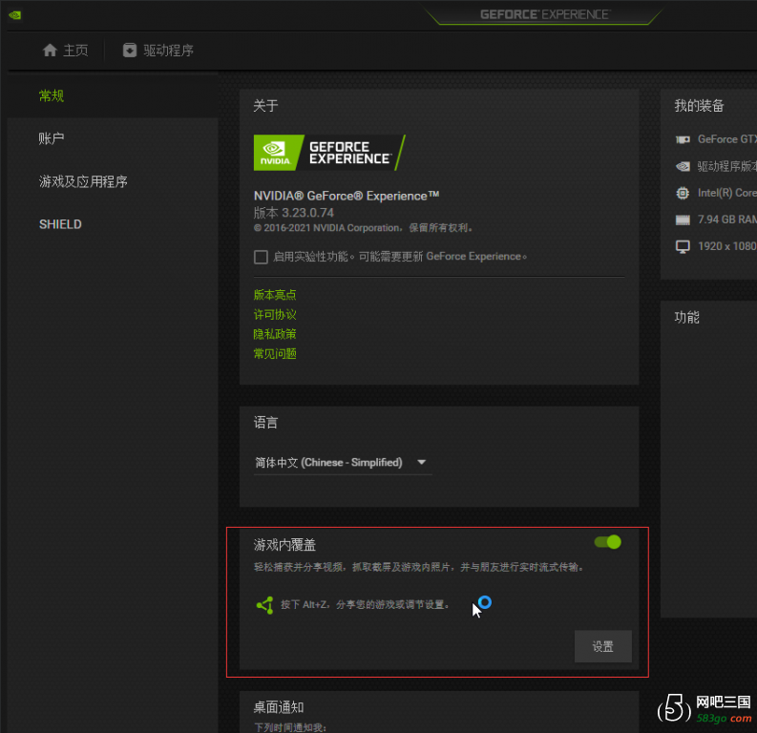This screenshot has width=757, height=733.
Task: Click the GeForce GTX graphics card icon
Action: point(683,139)
